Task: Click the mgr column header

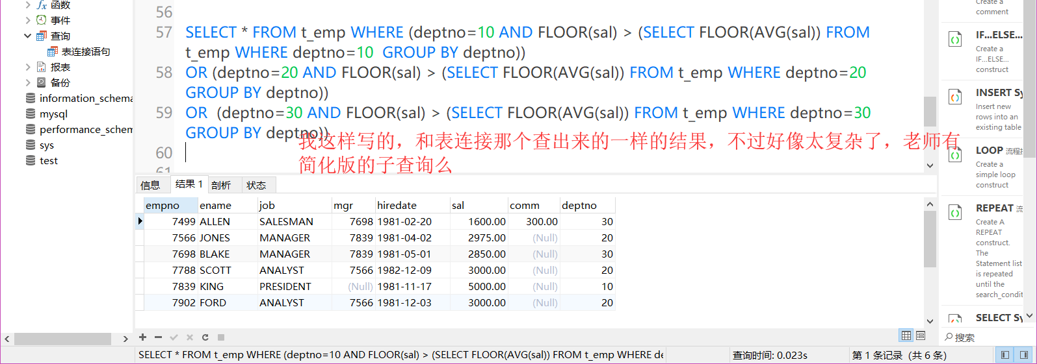Action: (354, 205)
